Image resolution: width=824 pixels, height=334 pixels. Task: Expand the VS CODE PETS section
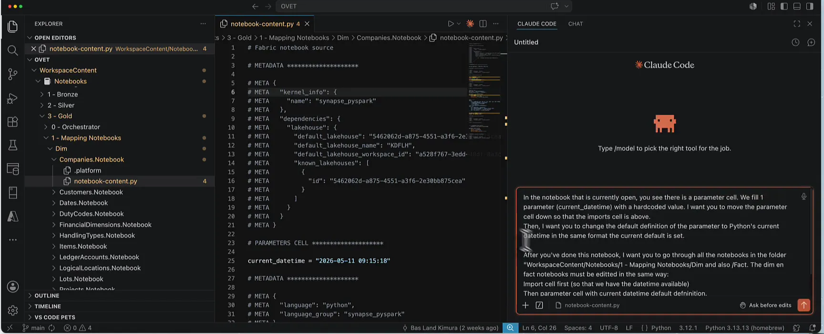[30, 317]
